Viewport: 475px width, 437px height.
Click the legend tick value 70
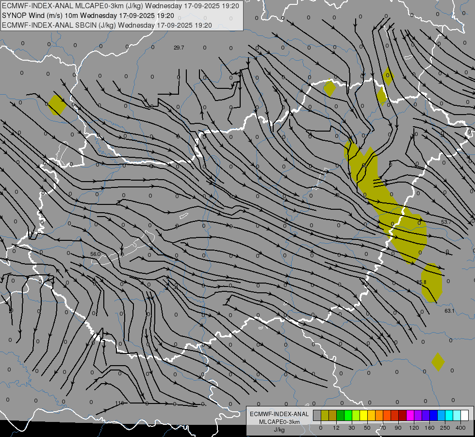tap(383, 428)
